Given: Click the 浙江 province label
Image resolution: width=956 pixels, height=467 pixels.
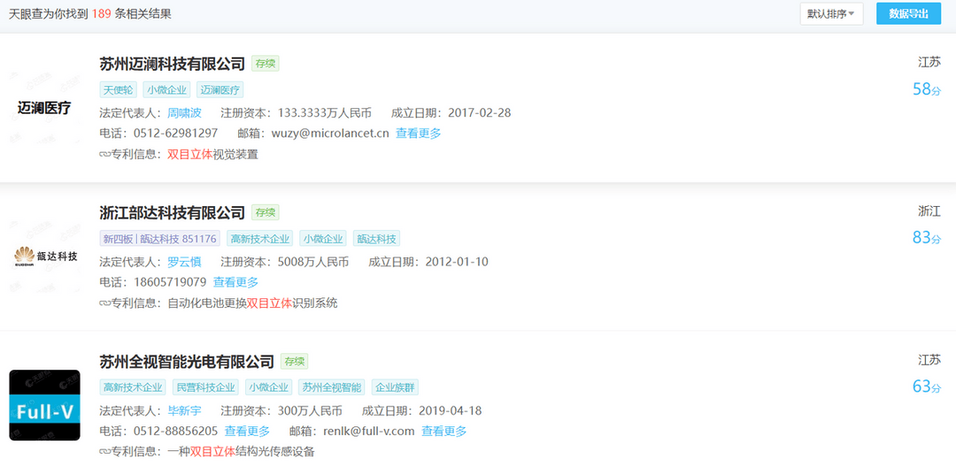Looking at the screenshot, I should click(x=929, y=211).
